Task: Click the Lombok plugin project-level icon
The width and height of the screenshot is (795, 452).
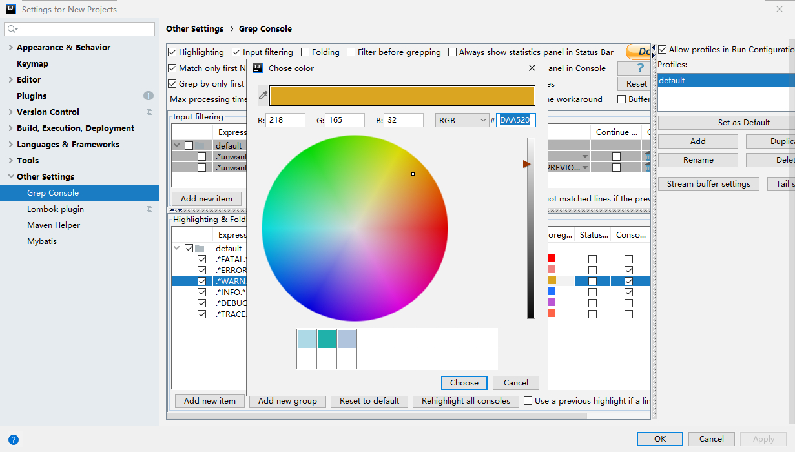Action: (x=149, y=209)
